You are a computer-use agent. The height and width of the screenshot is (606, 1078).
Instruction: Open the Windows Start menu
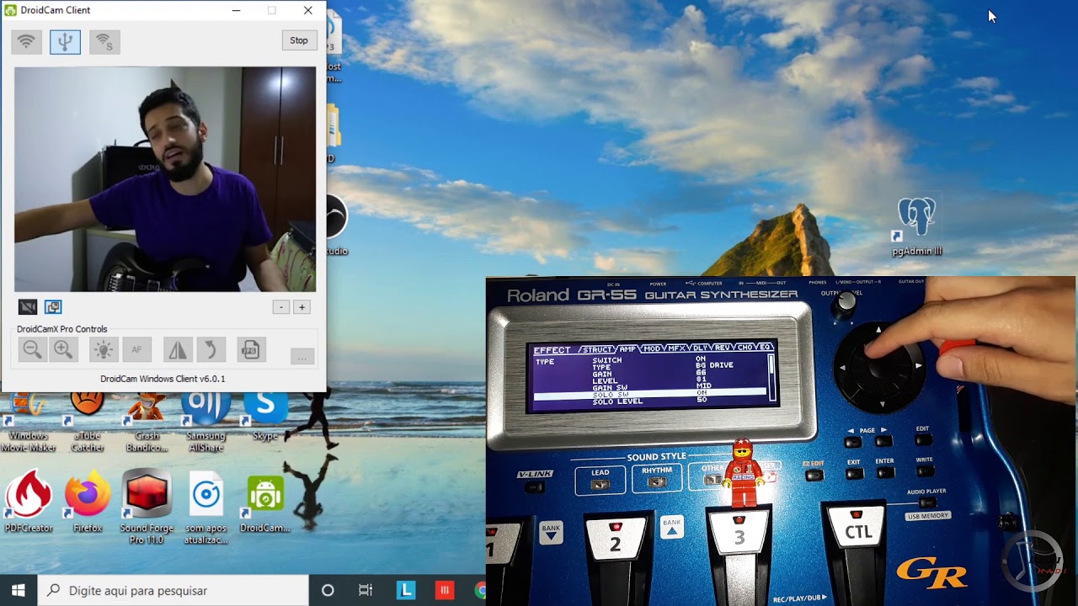[19, 591]
